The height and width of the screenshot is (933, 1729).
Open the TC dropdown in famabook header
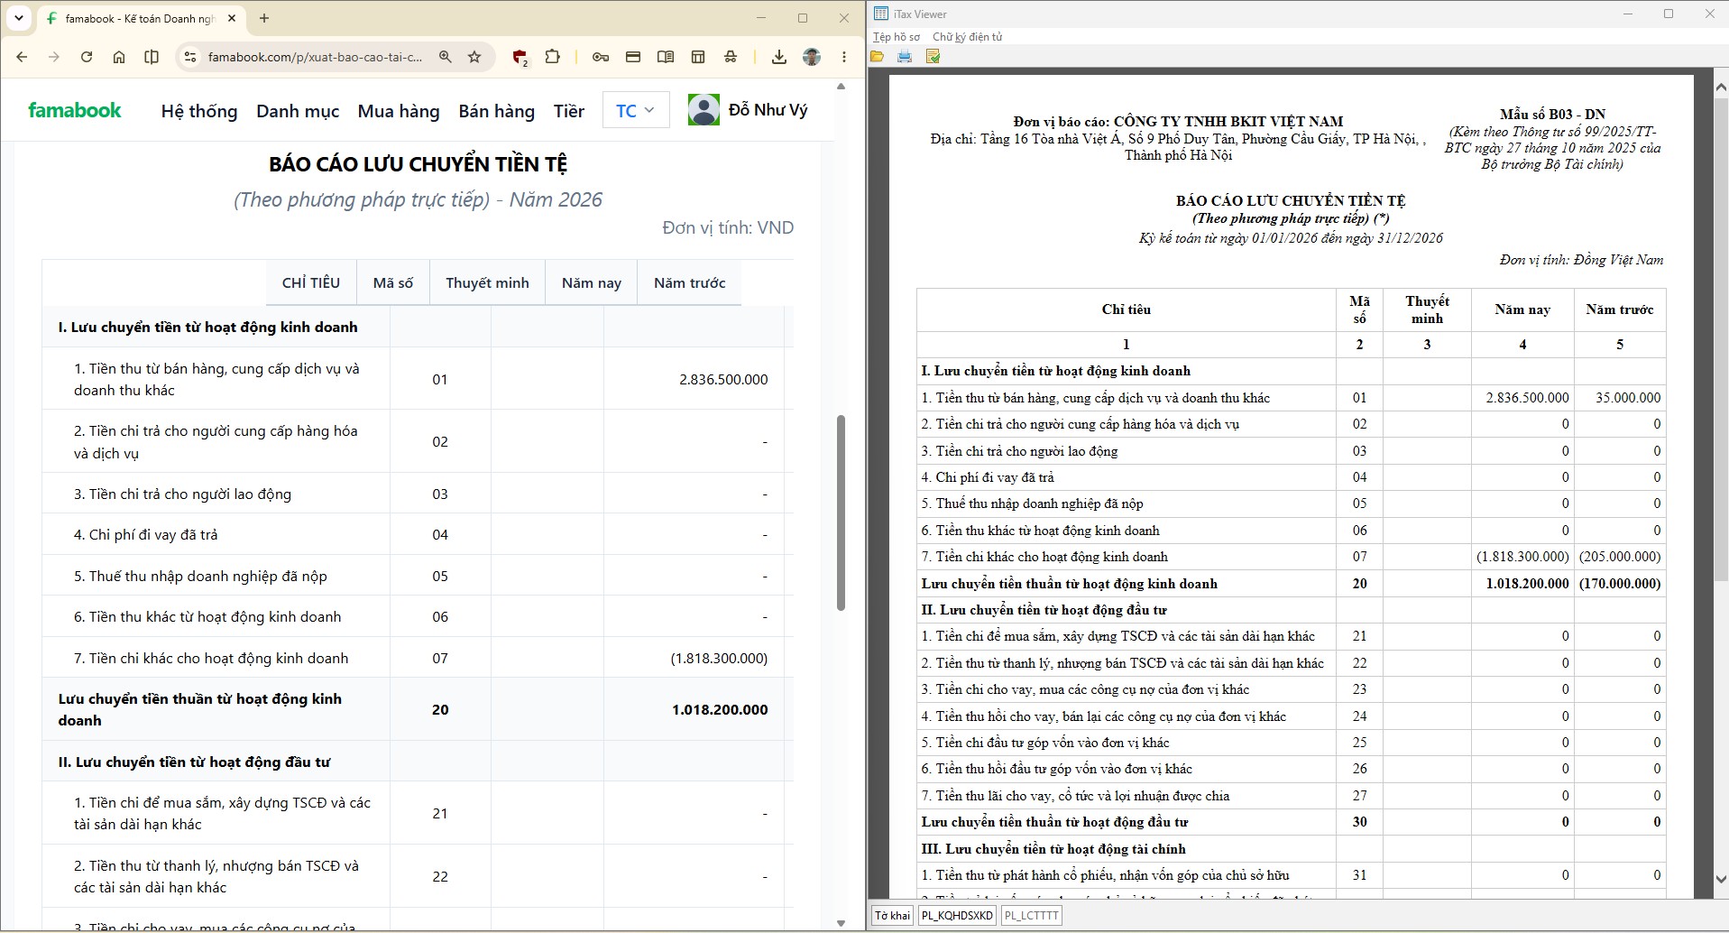tap(636, 110)
